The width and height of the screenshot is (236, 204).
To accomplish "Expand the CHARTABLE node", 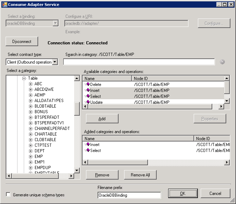I will click(x=30, y=134).
